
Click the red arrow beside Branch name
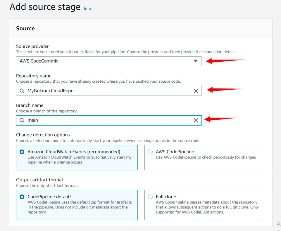[x=221, y=119]
